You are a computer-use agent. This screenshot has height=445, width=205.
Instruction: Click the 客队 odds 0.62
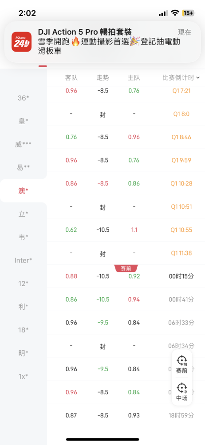point(71,230)
